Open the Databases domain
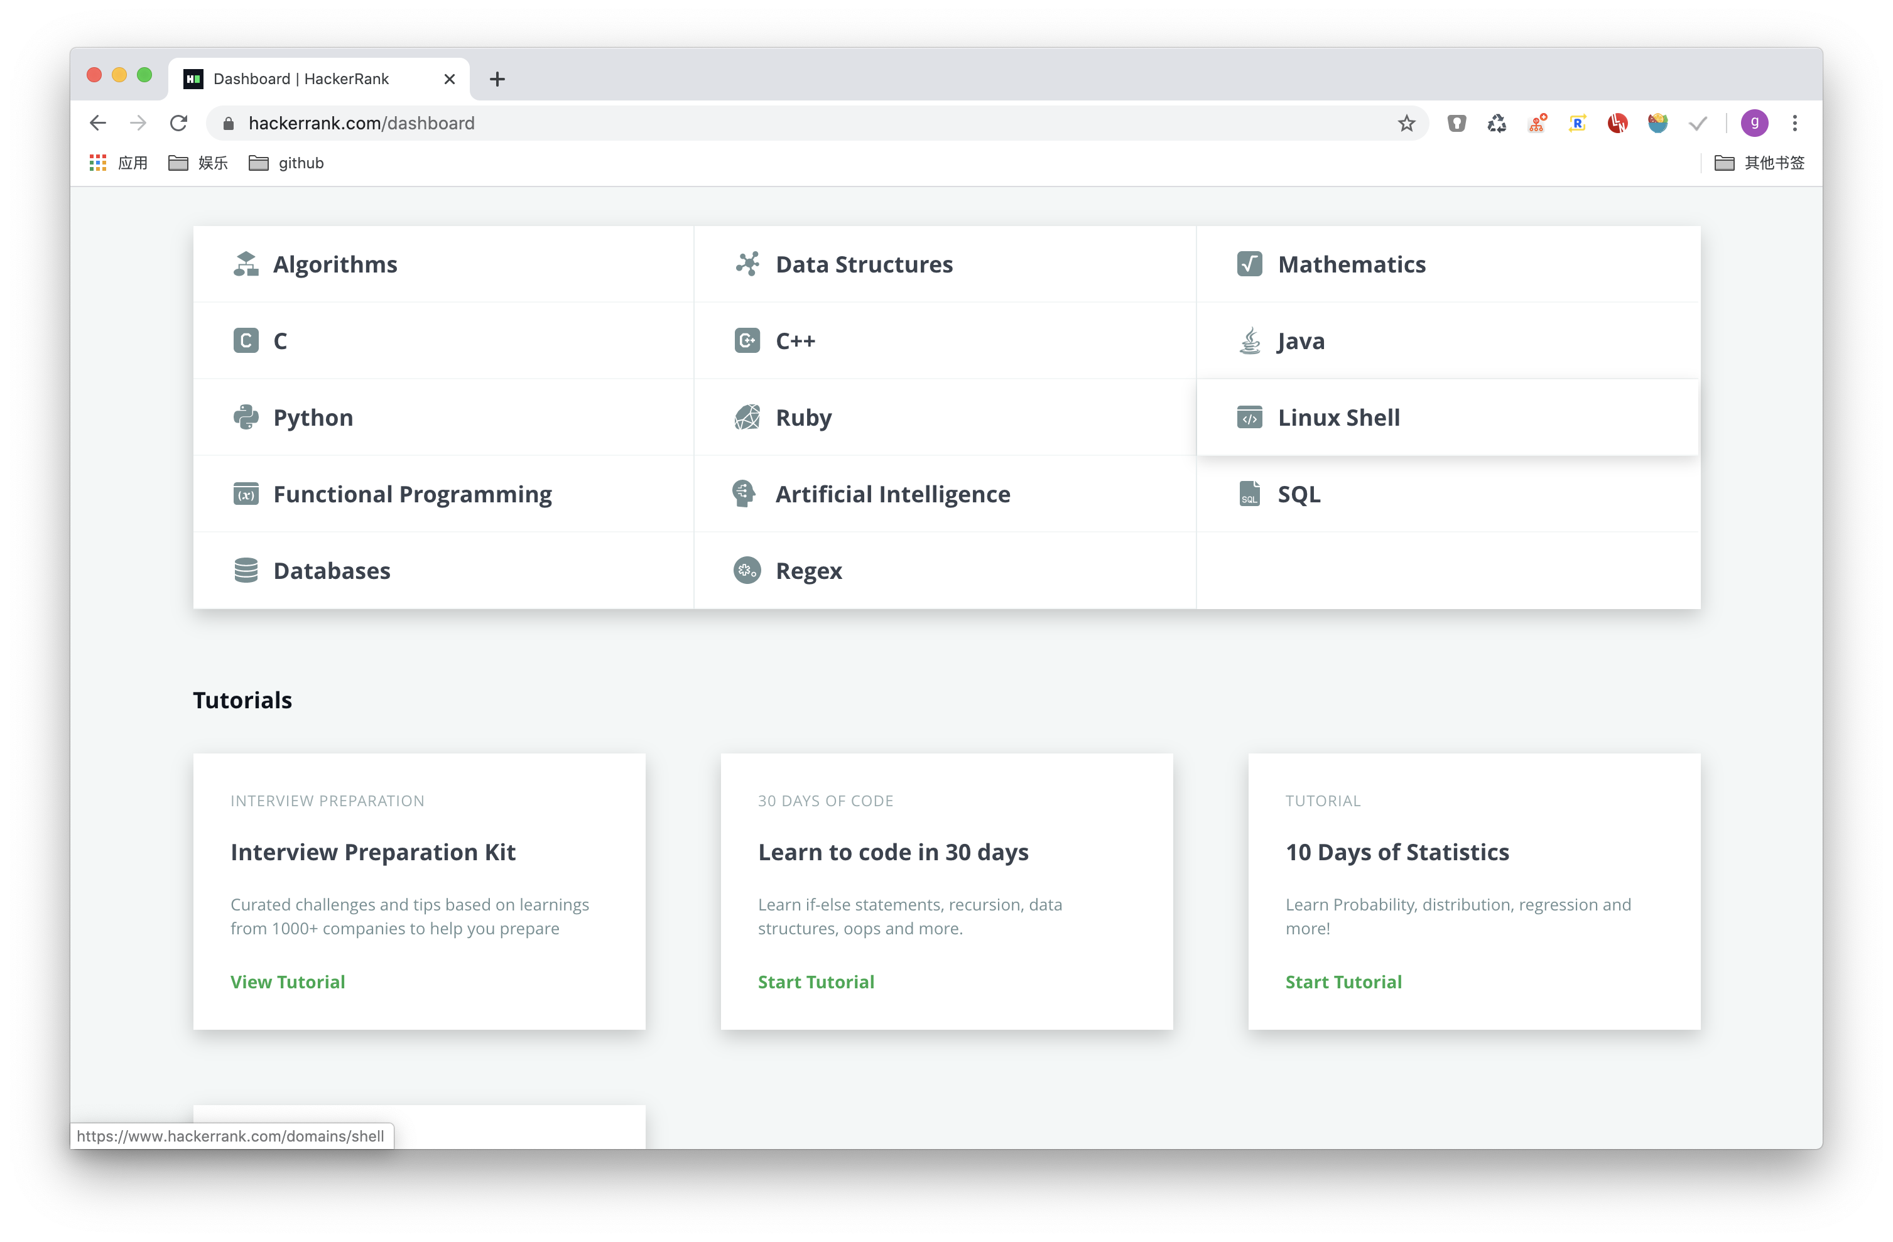This screenshot has width=1893, height=1242. 444,570
